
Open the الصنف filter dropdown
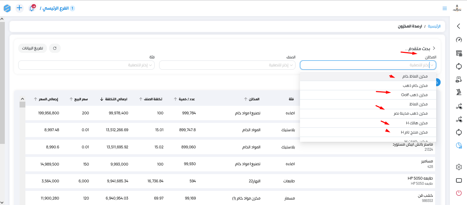(227, 65)
